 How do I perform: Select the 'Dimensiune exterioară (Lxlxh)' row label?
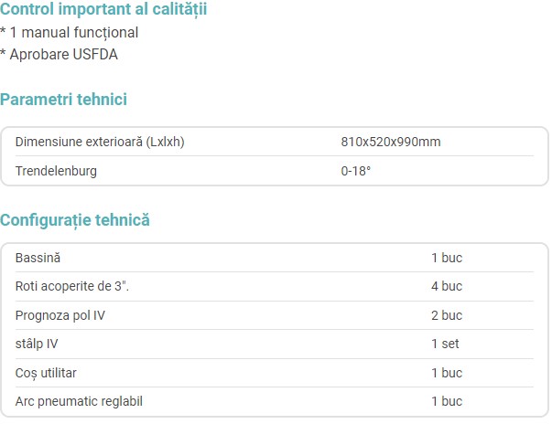point(100,142)
